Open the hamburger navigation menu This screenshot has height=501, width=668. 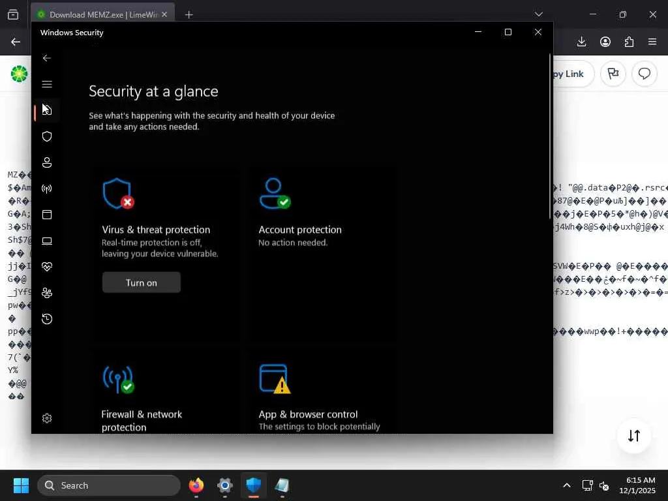click(47, 84)
